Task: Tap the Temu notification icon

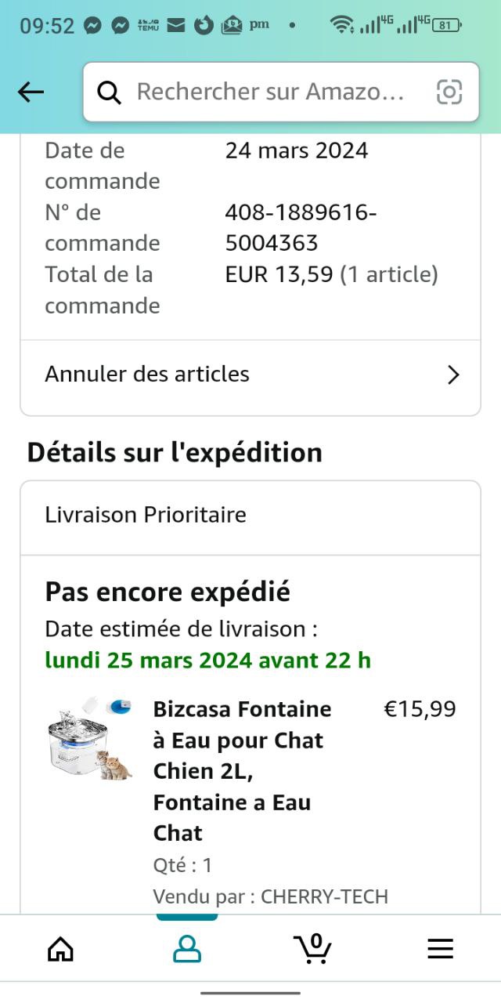Action: [x=148, y=25]
